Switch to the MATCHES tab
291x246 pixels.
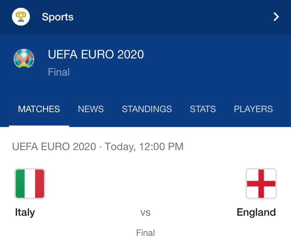(x=39, y=109)
